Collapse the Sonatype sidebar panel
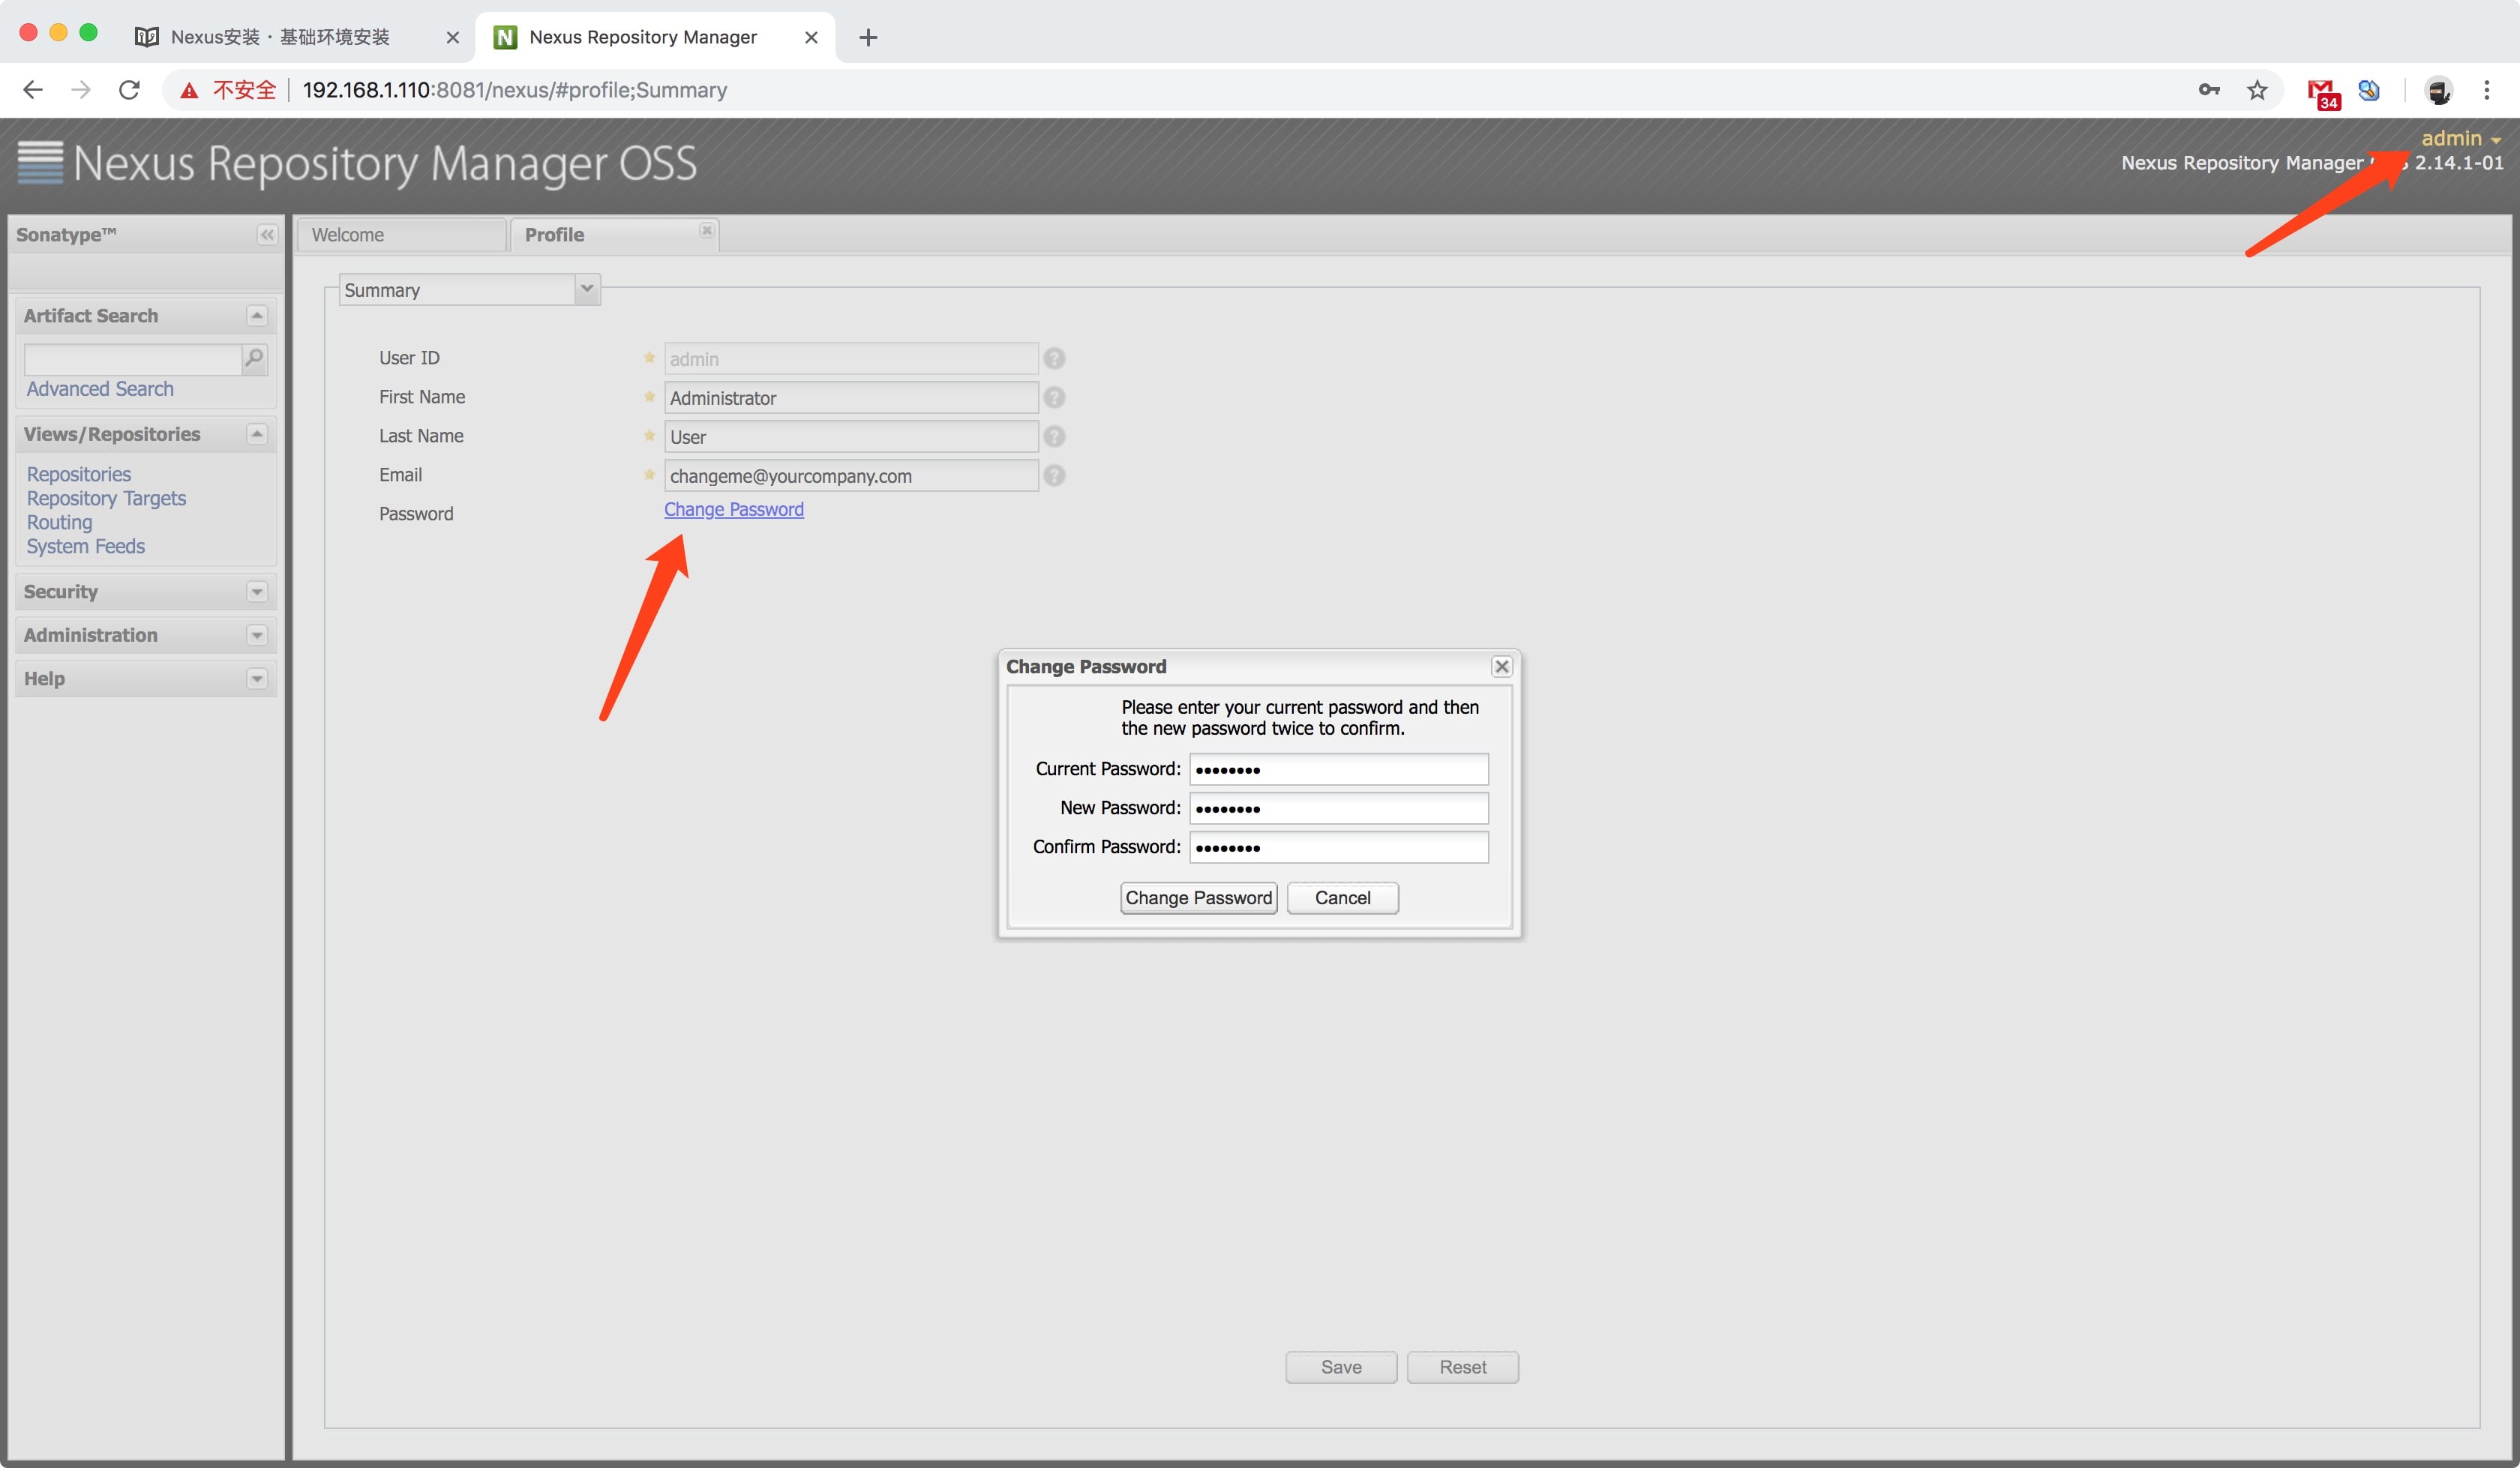Screen dimensions: 2520x1468 (x=267, y=235)
